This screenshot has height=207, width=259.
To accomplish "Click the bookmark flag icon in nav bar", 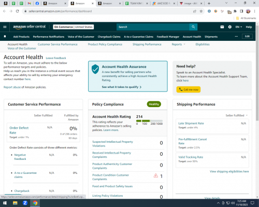I will (x=5, y=37).
